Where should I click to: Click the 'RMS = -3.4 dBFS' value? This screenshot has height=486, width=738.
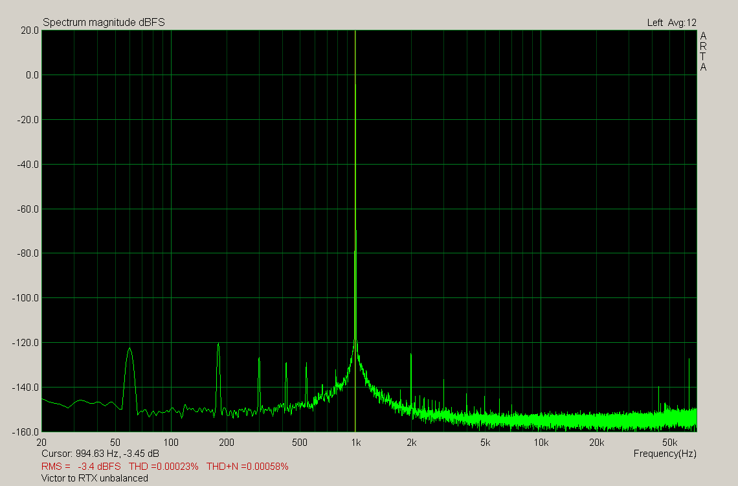(81, 467)
